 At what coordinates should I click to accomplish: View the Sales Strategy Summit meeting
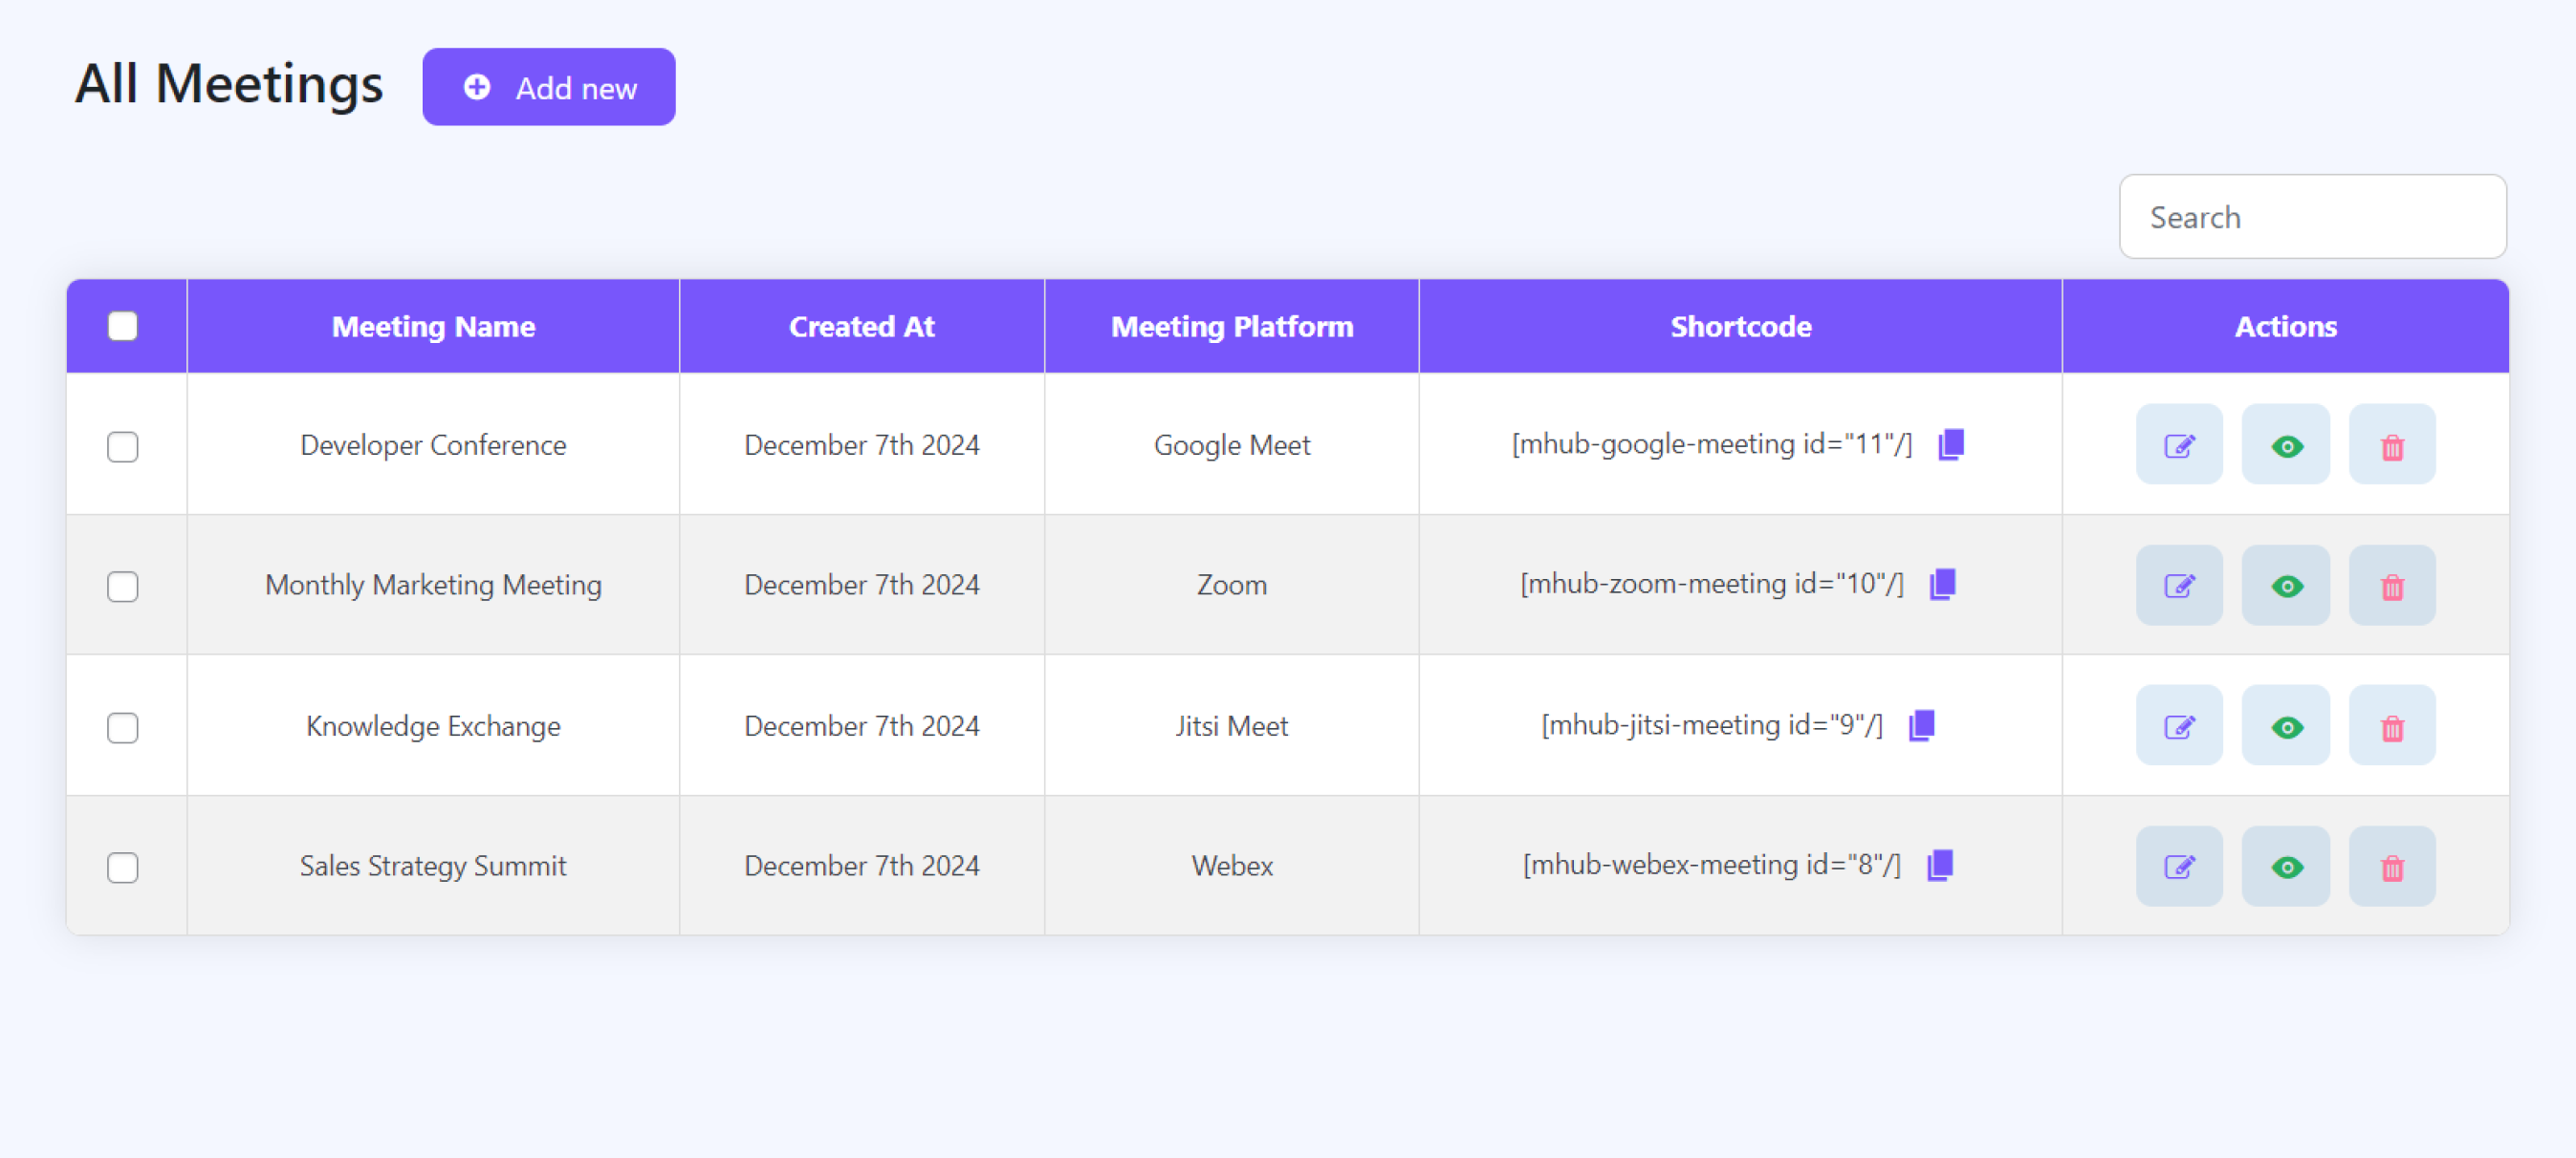pos(2285,867)
